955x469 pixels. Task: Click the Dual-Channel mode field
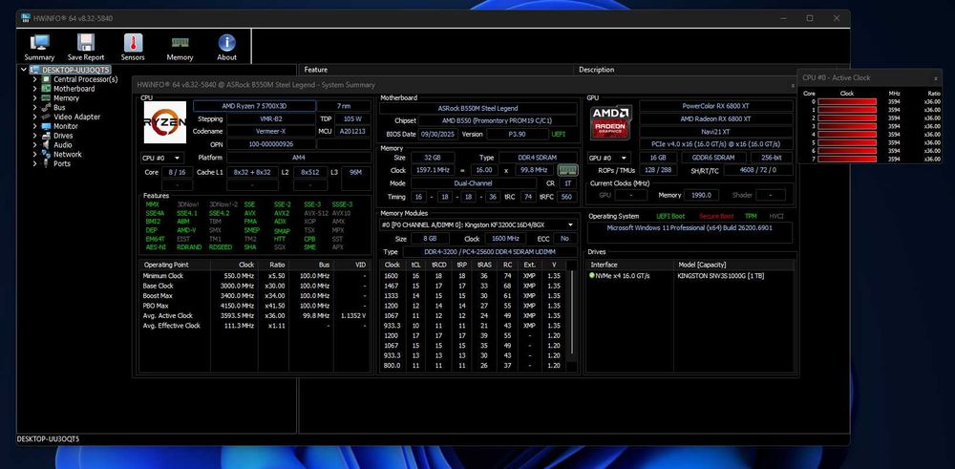coord(474,183)
